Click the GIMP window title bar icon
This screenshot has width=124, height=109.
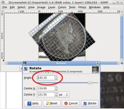pos(3,2)
